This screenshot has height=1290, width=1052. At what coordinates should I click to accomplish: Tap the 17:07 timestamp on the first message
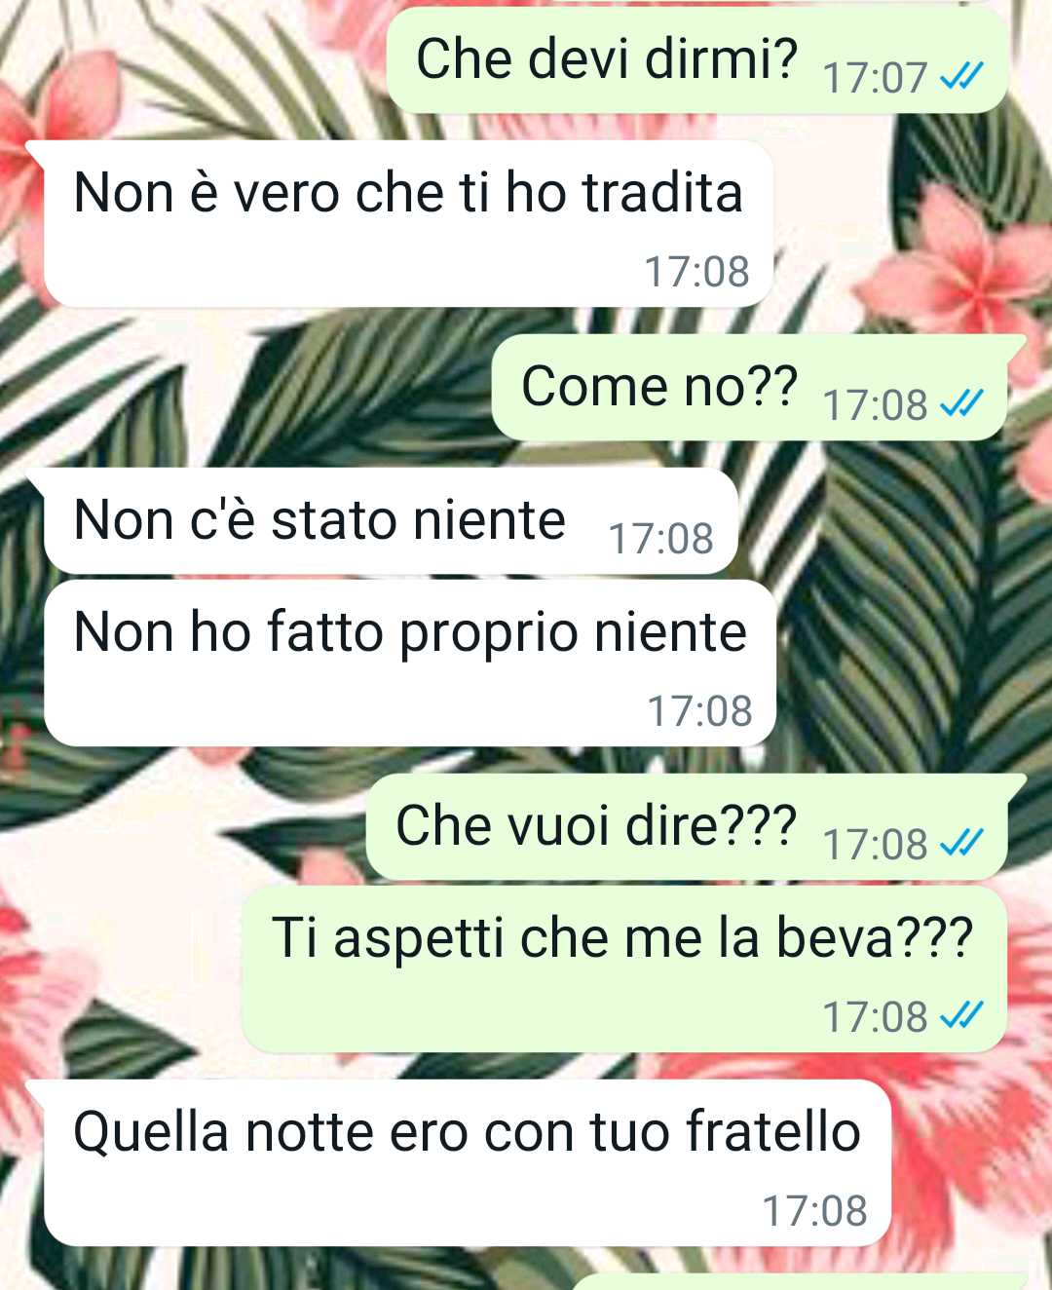(x=875, y=77)
